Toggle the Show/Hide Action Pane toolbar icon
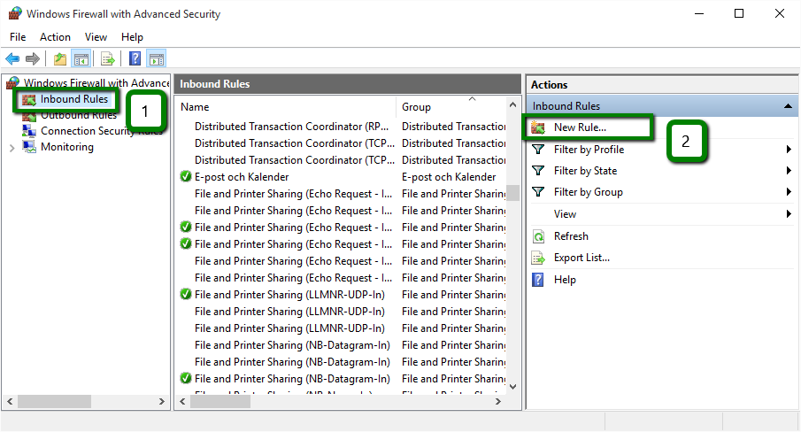Image resolution: width=801 pixels, height=432 pixels. [157, 59]
